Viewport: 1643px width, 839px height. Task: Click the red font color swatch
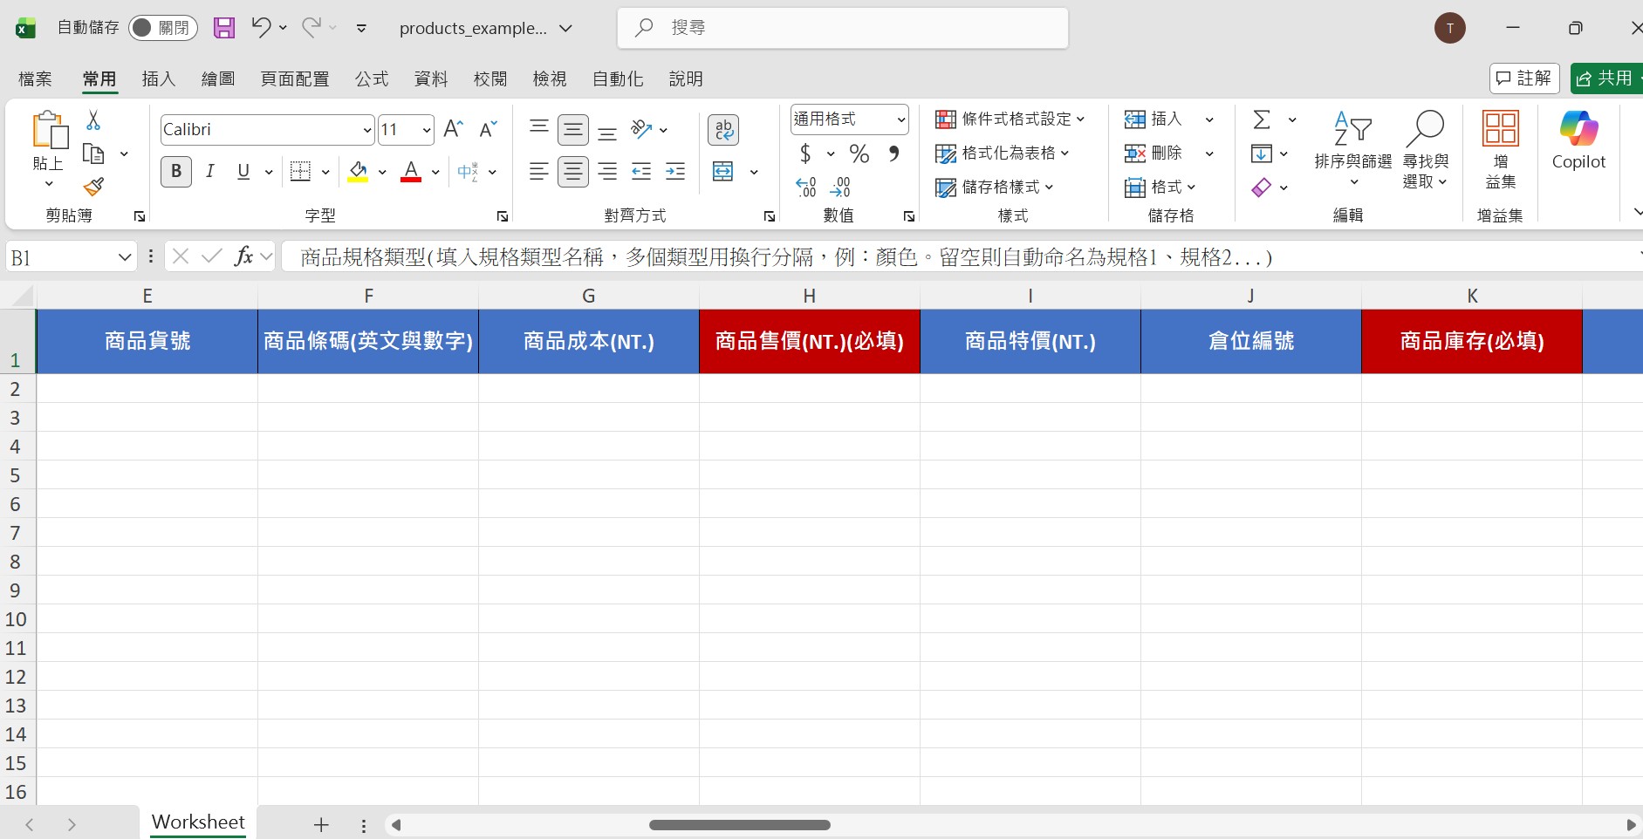tap(411, 172)
